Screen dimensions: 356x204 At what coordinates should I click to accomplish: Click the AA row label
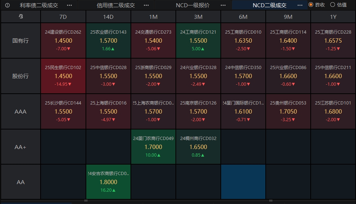20,182
